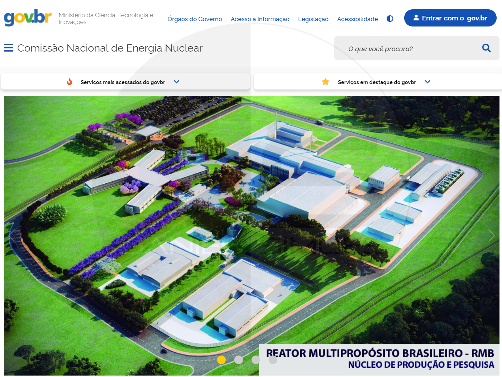Open Reator Multipropósito Brasileiro banner caption
502x377 pixels.
[x=379, y=359]
